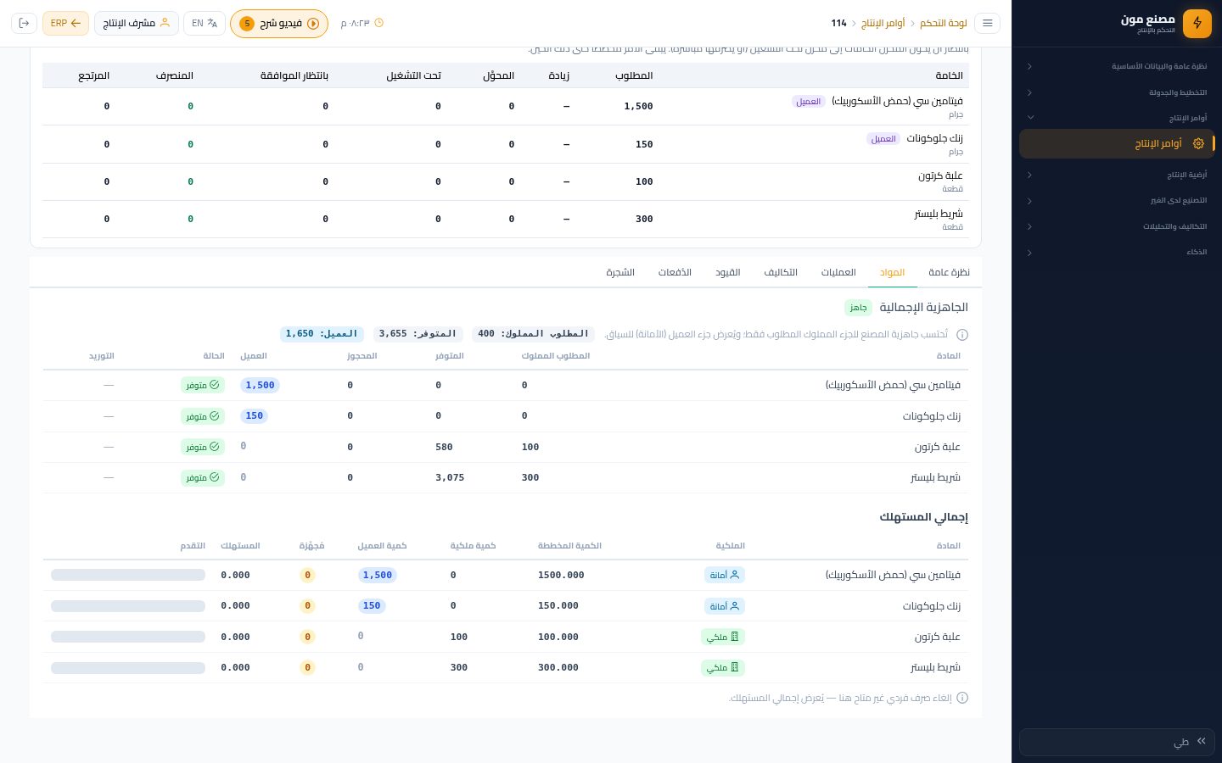Toggle the hamburger menu button
The width and height of the screenshot is (1222, 763).
[x=987, y=24]
